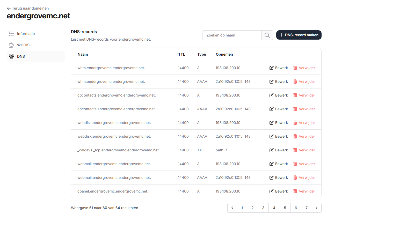Click edit icon for cpanel A record
The height and width of the screenshot is (236, 407).
[271, 191]
